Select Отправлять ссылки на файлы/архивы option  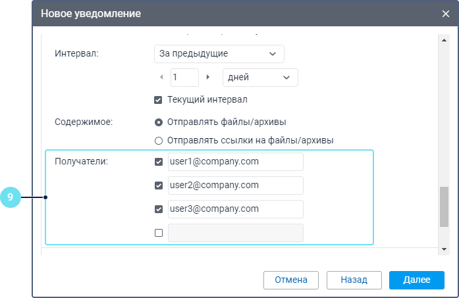(x=158, y=140)
